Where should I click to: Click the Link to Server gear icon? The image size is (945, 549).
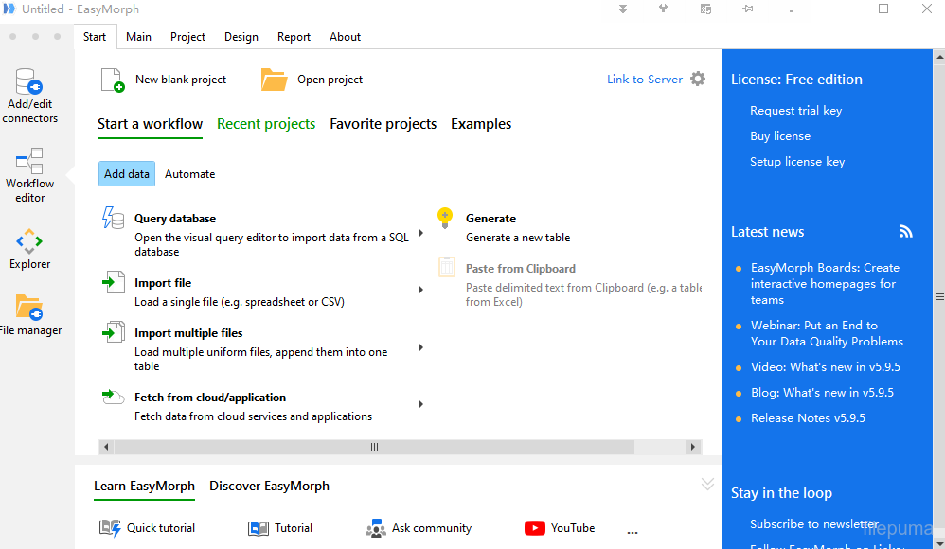[698, 80]
